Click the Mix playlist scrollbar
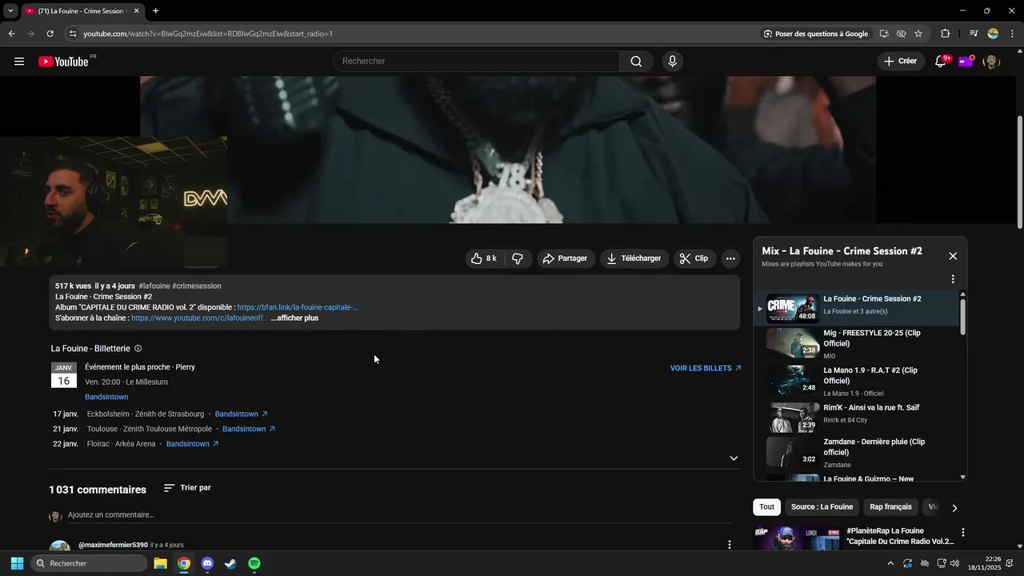The image size is (1024, 576). (962, 316)
